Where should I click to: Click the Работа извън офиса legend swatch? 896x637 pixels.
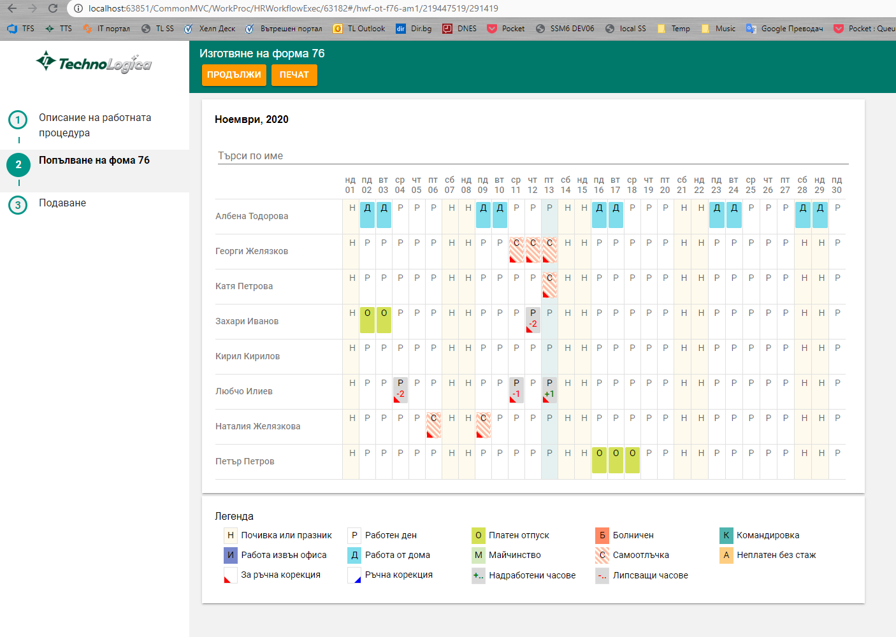(x=231, y=555)
